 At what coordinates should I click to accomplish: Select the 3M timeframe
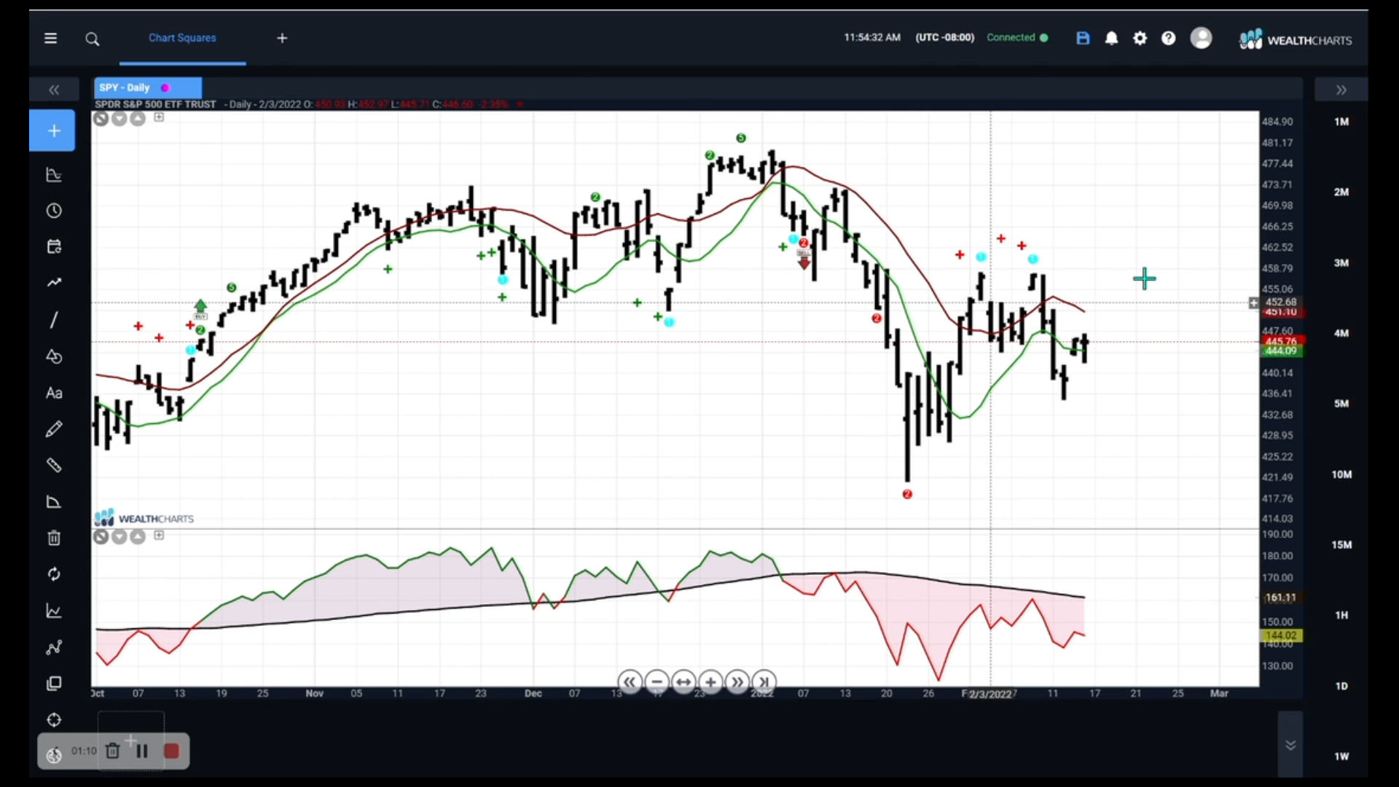point(1341,263)
